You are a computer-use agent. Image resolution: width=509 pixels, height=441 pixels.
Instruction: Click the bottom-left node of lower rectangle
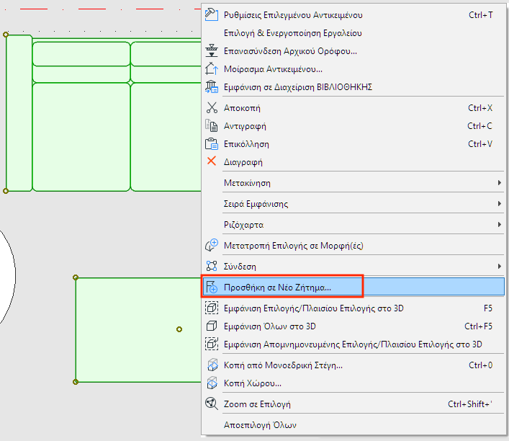tap(76, 381)
